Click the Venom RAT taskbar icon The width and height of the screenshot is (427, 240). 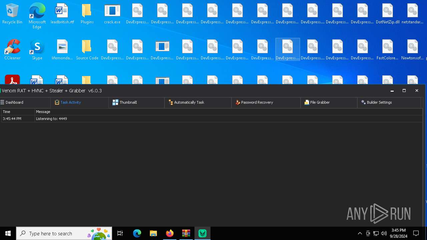(202, 233)
